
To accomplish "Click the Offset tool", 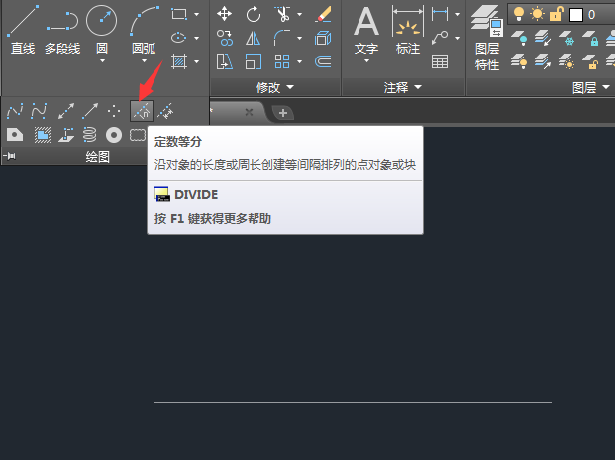I will [x=323, y=61].
